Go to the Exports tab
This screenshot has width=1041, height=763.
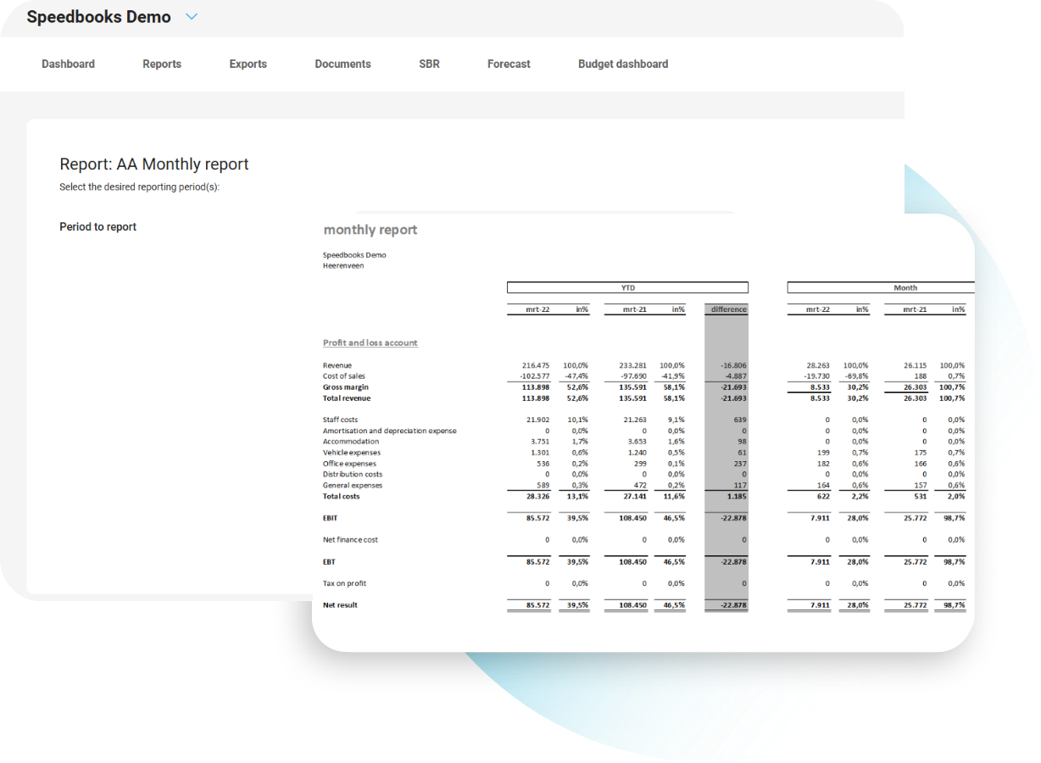[248, 64]
